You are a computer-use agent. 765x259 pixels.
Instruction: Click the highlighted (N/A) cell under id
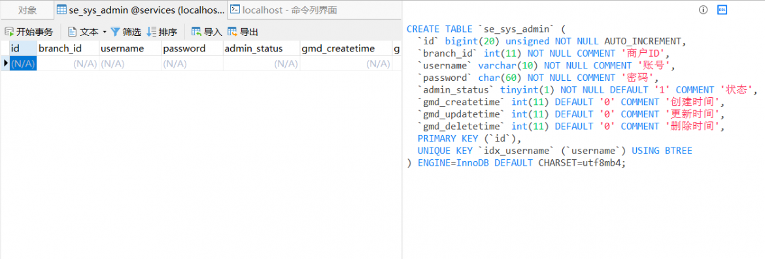tap(22, 64)
